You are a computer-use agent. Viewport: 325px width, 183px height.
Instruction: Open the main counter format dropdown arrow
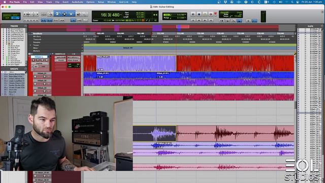coord(121,15)
